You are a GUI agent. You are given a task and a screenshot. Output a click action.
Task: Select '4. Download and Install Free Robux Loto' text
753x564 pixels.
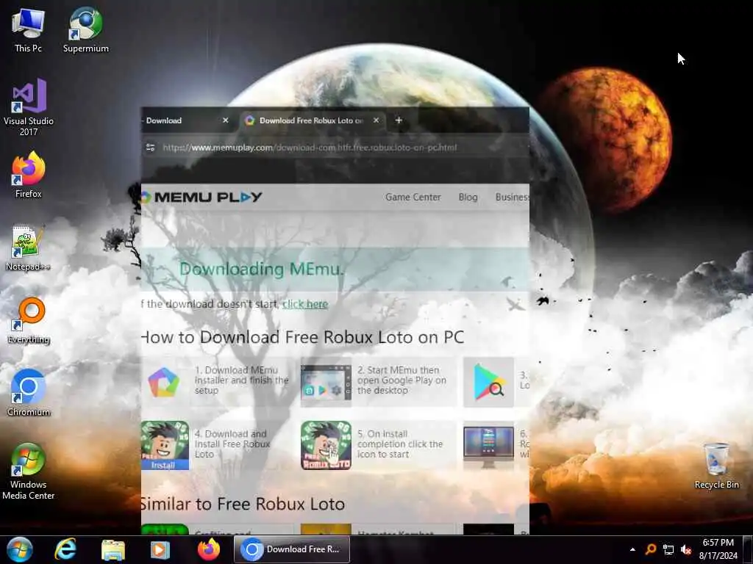(232, 444)
